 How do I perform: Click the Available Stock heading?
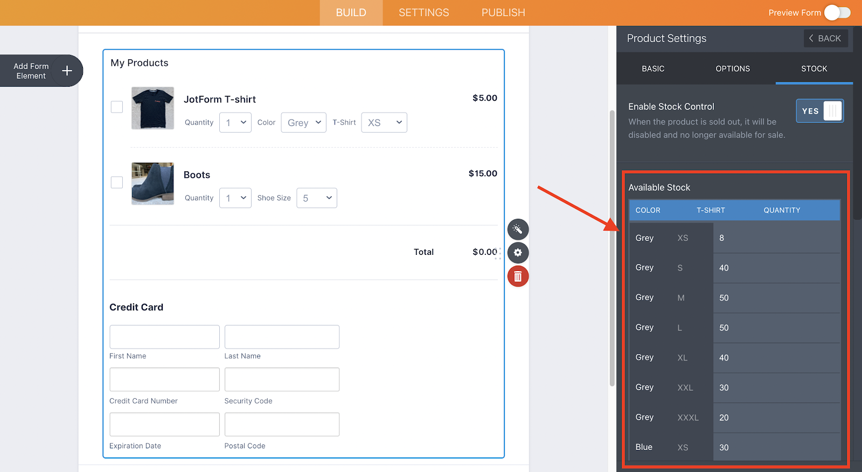(x=659, y=188)
